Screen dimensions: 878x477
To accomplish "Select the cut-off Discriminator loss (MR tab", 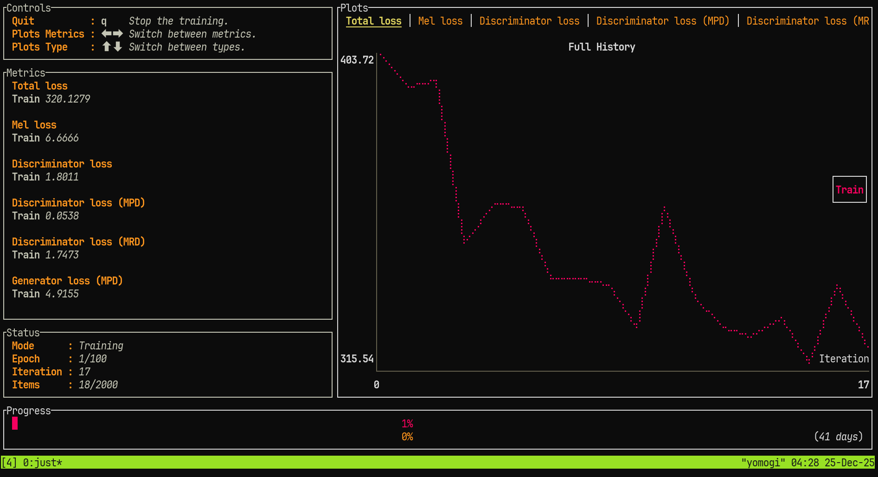I will pos(808,21).
